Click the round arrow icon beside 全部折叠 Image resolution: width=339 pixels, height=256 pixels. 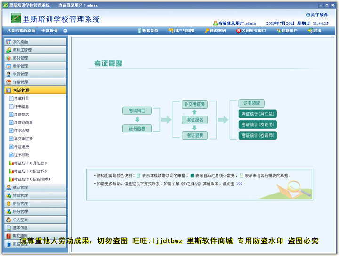(65, 31)
